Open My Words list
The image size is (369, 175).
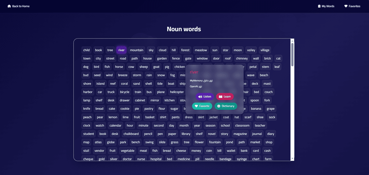point(326,6)
